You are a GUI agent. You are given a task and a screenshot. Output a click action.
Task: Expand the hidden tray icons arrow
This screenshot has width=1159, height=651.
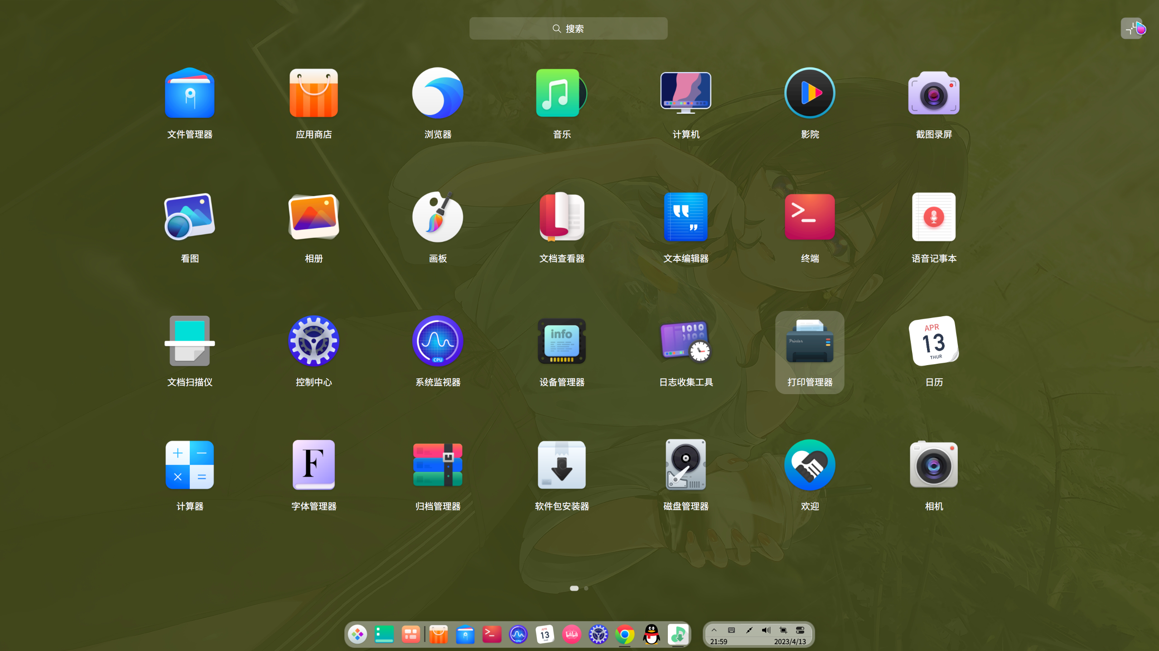pyautogui.click(x=714, y=630)
